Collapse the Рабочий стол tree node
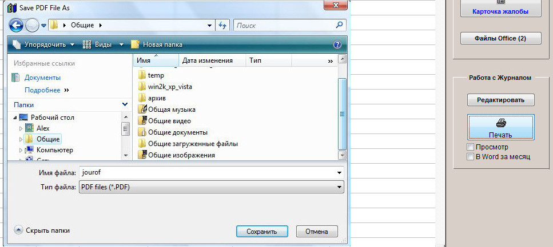The width and height of the screenshot is (553, 247). tap(15, 118)
